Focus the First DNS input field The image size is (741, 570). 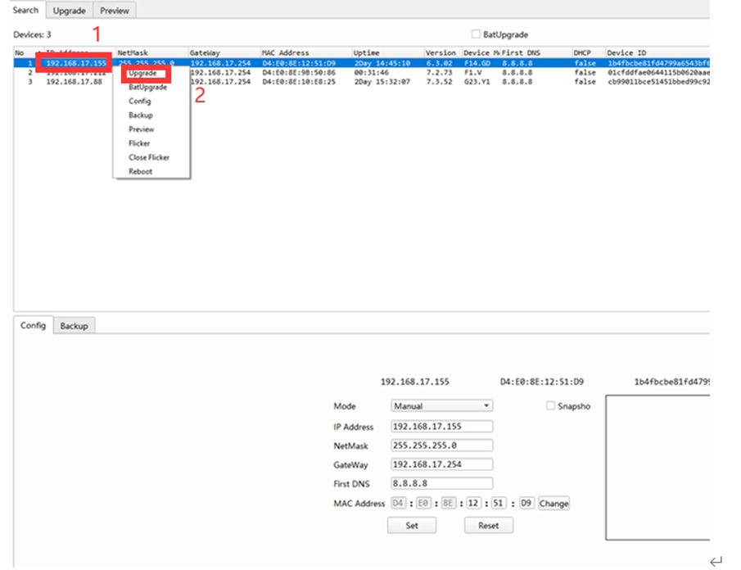pos(441,483)
